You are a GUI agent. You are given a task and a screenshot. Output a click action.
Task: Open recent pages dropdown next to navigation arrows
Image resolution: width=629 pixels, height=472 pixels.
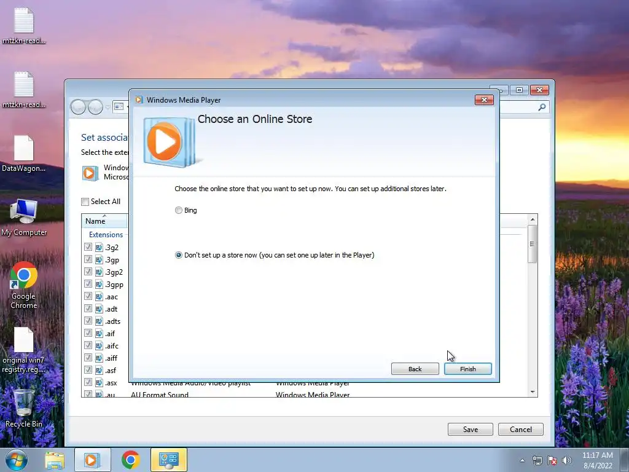(107, 107)
